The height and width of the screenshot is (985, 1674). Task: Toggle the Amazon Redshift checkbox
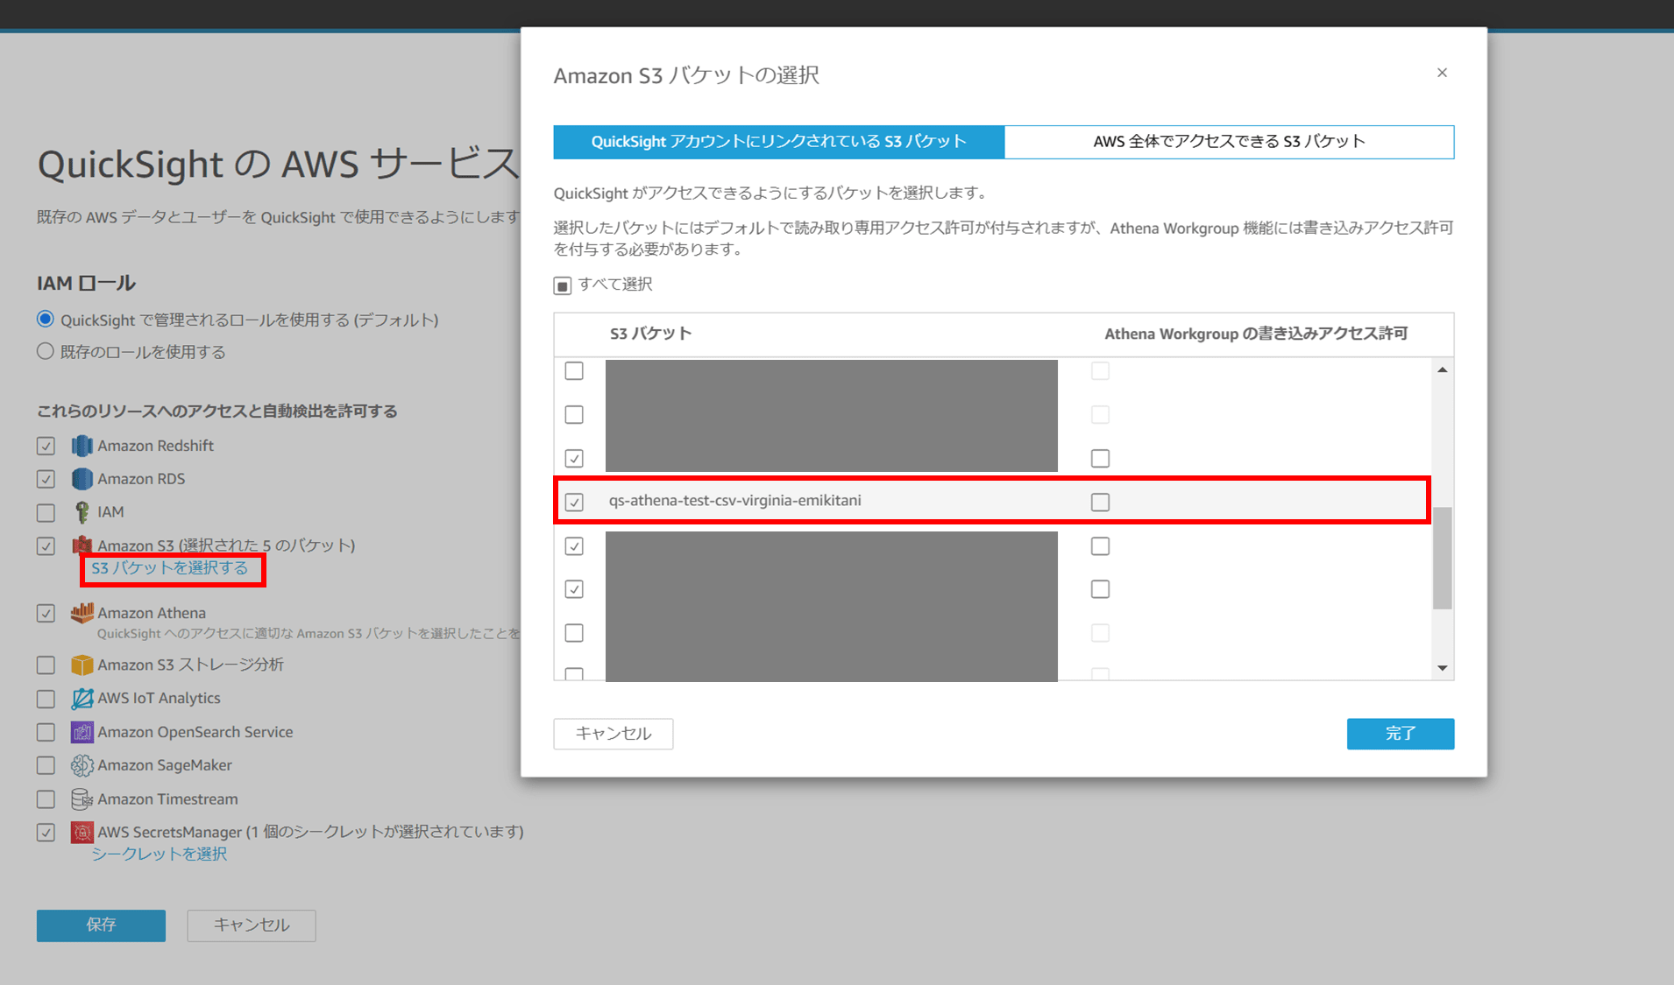coord(46,446)
